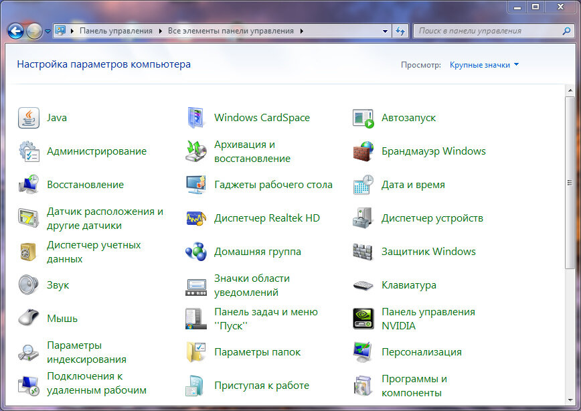This screenshot has height=411, width=581.
Task: Click the control panel icon in address bar
Action: point(60,30)
